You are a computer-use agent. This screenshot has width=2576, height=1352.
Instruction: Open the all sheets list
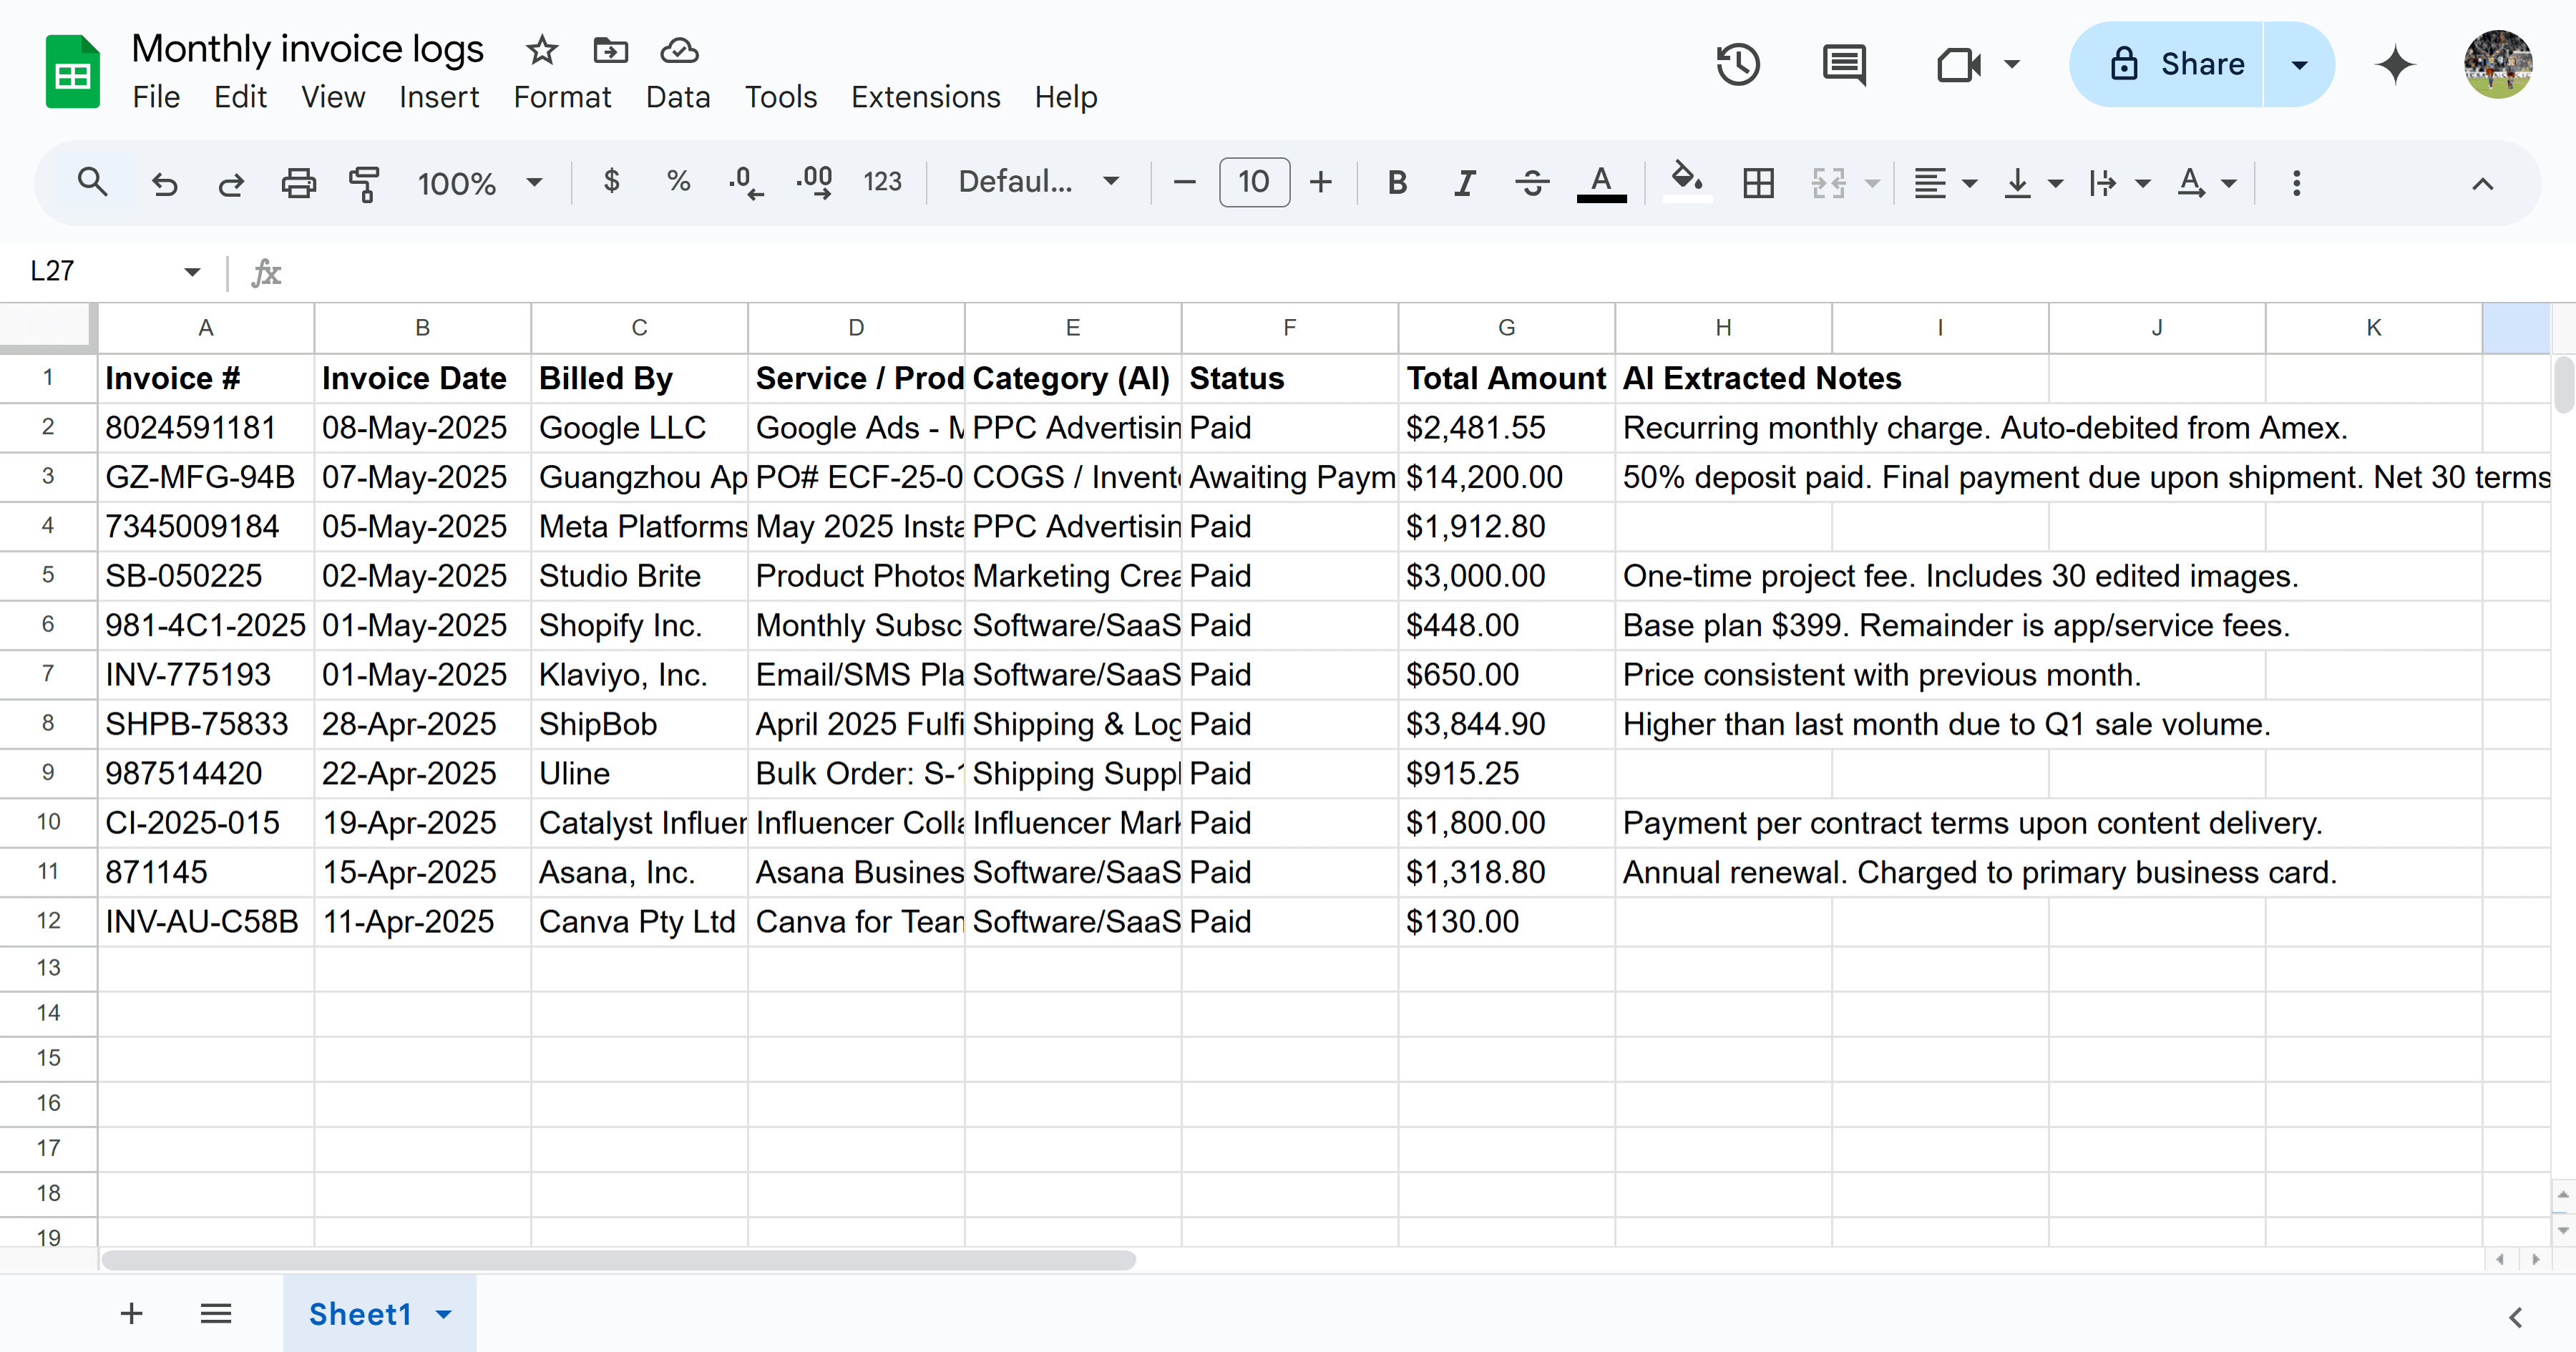(216, 1313)
